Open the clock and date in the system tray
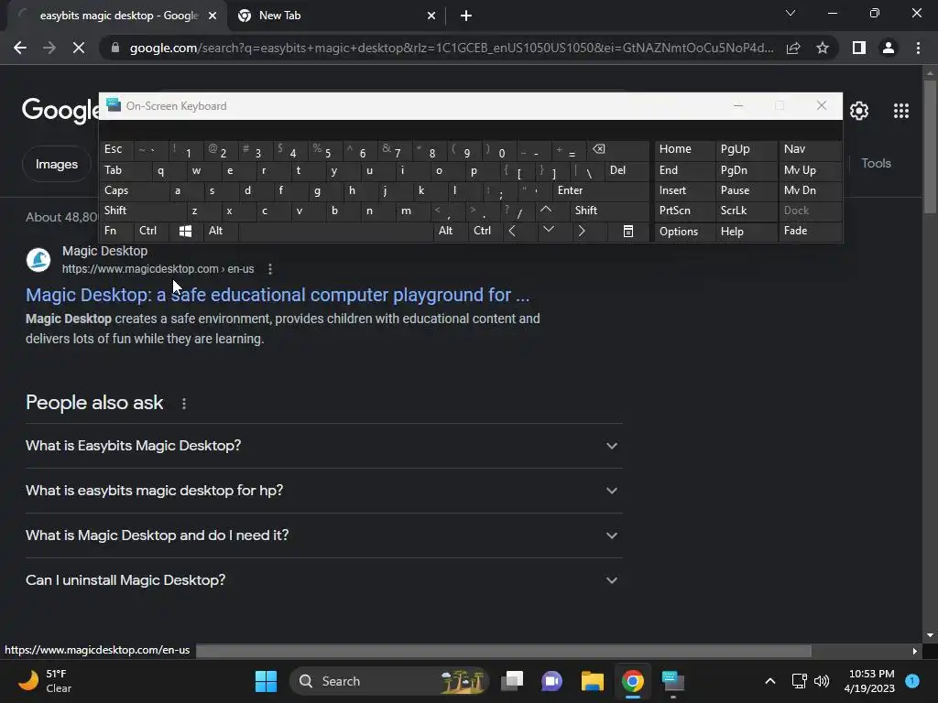 (869, 681)
